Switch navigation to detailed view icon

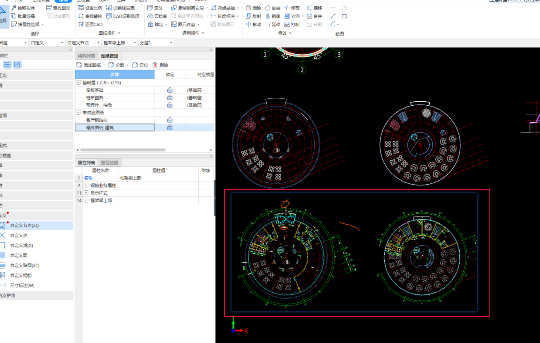(x=17, y=65)
